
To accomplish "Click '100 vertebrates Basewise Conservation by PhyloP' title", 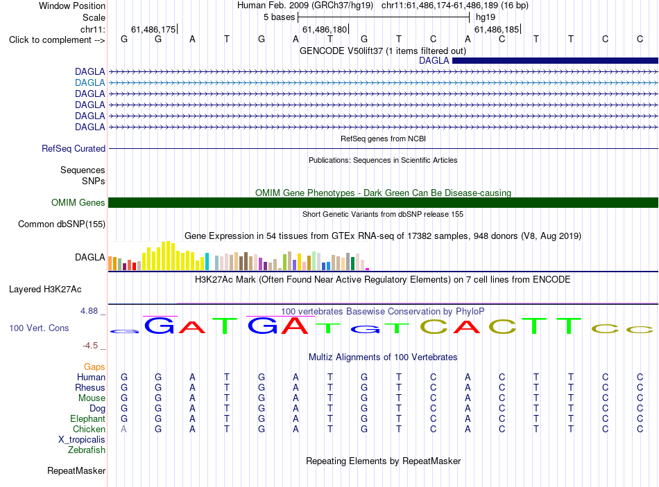I will 383,312.
